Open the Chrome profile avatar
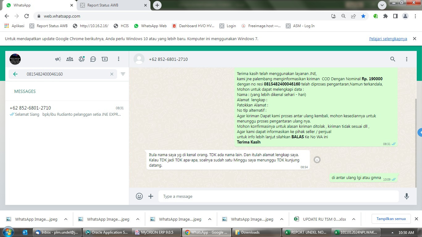The height and width of the screenshot is (237, 422). click(x=405, y=16)
